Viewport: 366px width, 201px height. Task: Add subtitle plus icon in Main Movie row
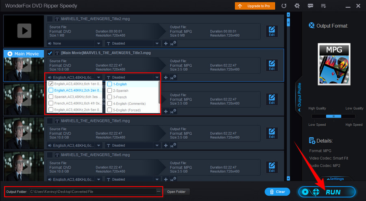tap(166, 77)
